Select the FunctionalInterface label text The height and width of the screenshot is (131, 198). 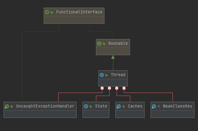click(79, 12)
